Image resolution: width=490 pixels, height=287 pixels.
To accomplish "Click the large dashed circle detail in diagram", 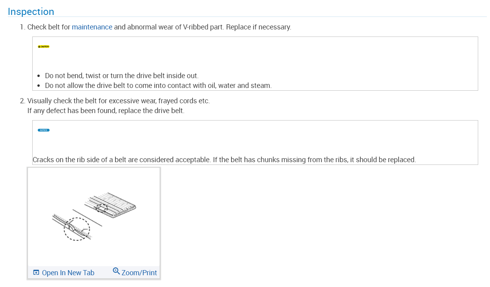I will pyautogui.click(x=77, y=229).
